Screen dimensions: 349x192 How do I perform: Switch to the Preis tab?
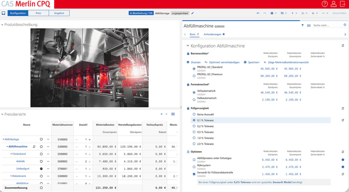click(39, 13)
